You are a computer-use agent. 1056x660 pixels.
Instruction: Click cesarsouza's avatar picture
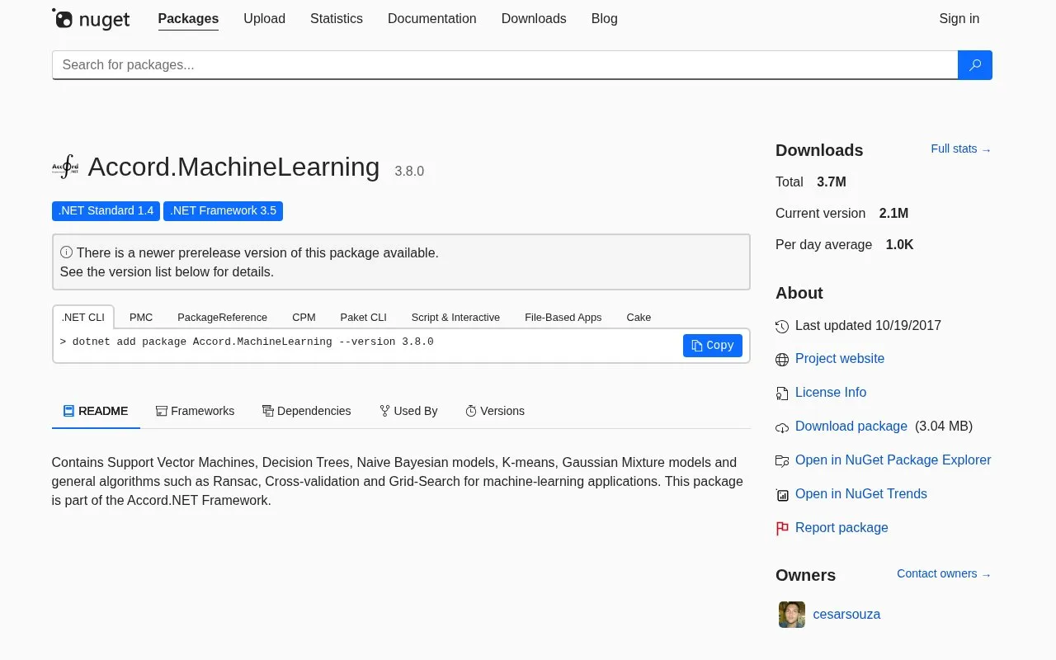[x=792, y=615]
